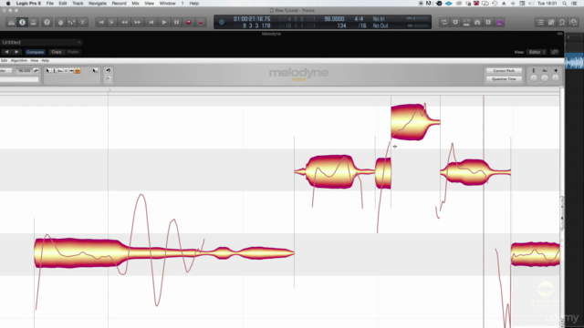
Task: Select previous plug-in preset arrow
Action: pos(6,52)
